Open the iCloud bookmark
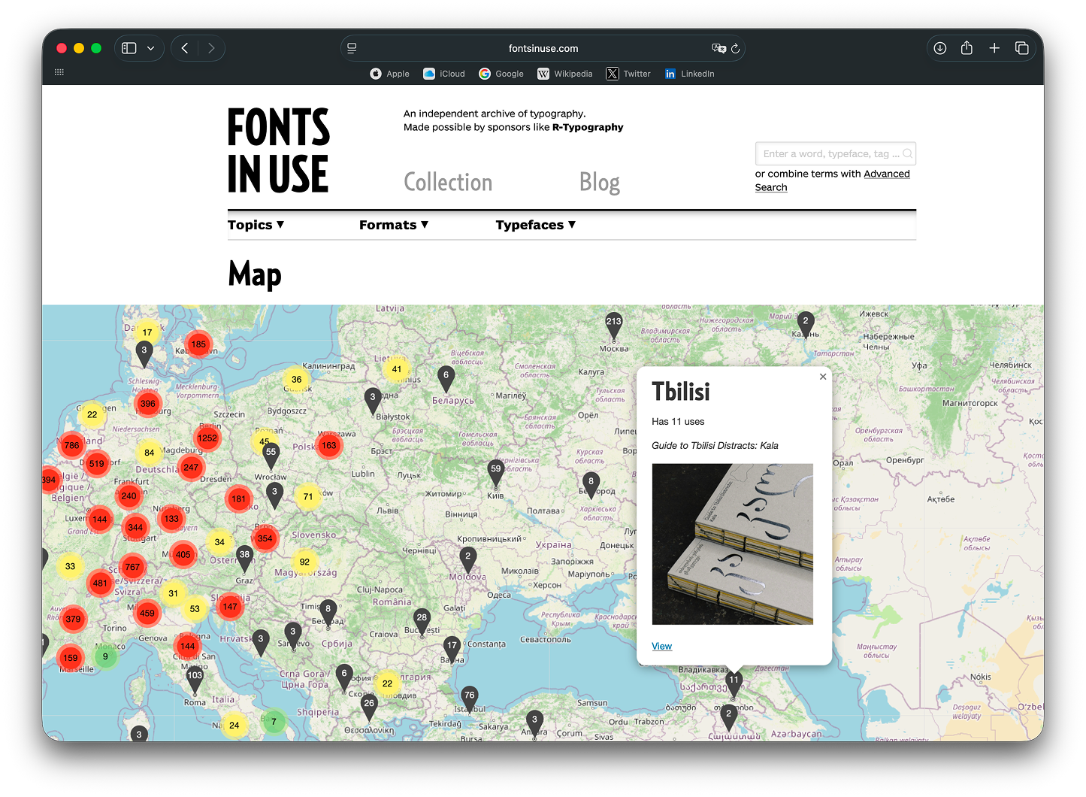The width and height of the screenshot is (1086, 797). pos(444,74)
